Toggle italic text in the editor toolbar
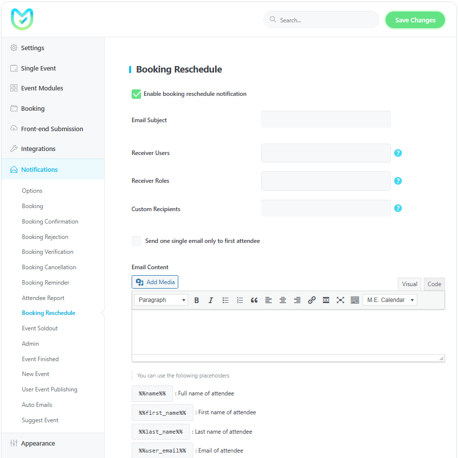Viewport: 458px width, 458px height. coord(211,300)
